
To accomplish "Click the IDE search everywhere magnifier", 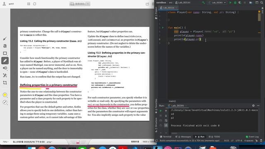I will [262, 2].
